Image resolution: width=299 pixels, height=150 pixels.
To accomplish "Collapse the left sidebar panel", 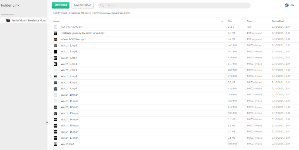I will coord(47,122).
